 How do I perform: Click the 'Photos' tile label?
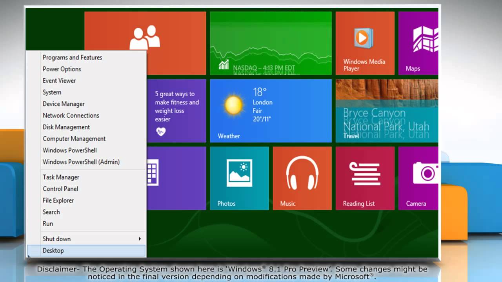226,204
